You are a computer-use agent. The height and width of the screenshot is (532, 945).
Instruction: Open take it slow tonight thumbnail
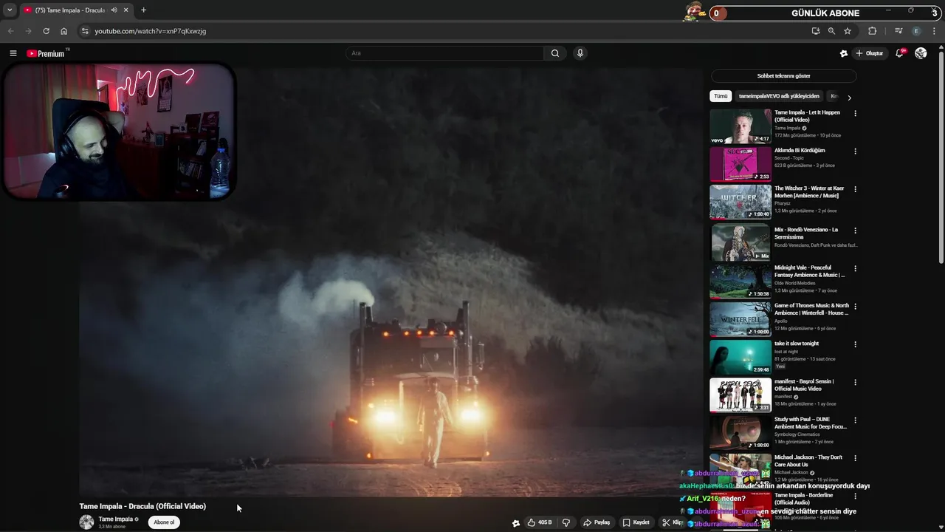pyautogui.click(x=740, y=358)
